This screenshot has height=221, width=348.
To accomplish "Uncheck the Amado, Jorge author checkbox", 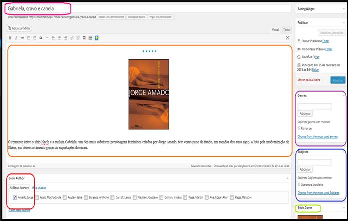I will click(x=14, y=197).
